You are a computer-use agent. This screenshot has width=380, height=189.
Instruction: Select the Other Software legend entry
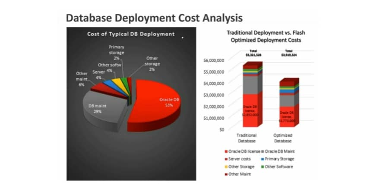[277, 167]
